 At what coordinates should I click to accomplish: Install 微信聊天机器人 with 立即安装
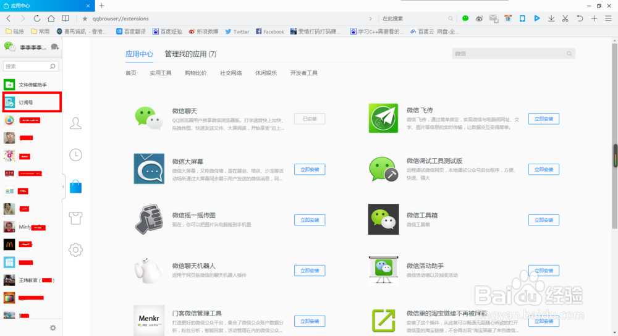point(310,271)
